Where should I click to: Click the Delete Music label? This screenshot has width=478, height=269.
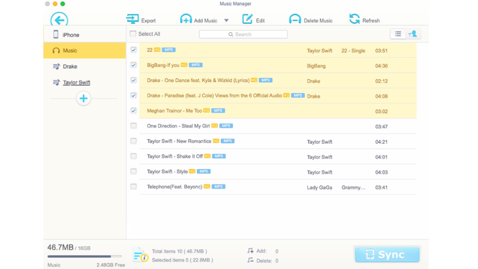318,21
